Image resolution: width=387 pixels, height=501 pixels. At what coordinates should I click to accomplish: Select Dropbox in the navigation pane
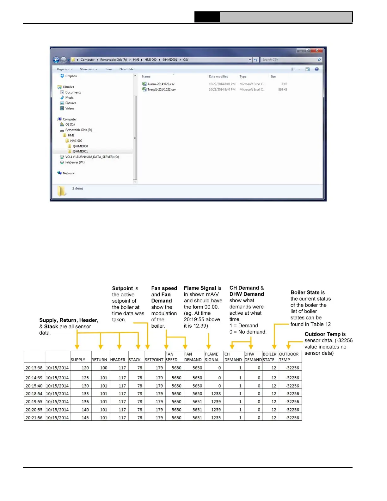71,76
